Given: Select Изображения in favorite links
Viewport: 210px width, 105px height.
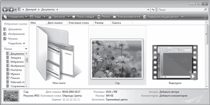Looking at the screenshot, I should tap(16, 34).
